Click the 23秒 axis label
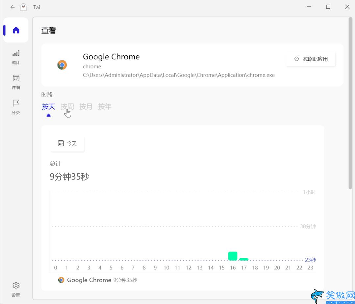The image size is (355, 304). (x=310, y=260)
